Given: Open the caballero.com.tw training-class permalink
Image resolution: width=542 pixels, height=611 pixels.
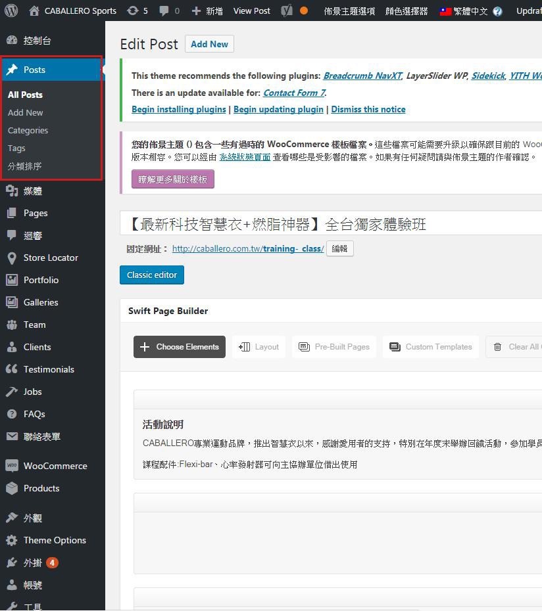Looking at the screenshot, I should pyautogui.click(x=248, y=248).
